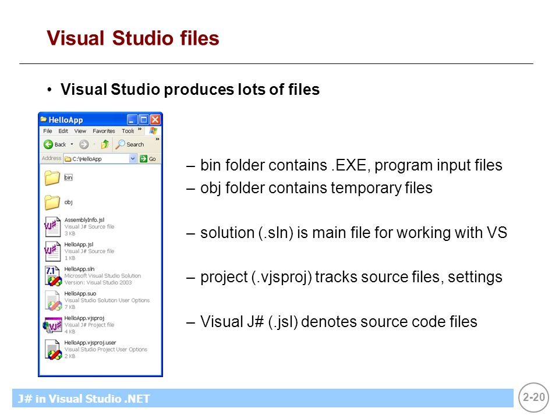Expand the hidden menu items chevron
The width and height of the screenshot is (559, 419).
click(x=140, y=129)
